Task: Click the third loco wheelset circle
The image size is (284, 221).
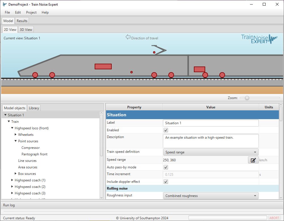Action: pos(154,75)
